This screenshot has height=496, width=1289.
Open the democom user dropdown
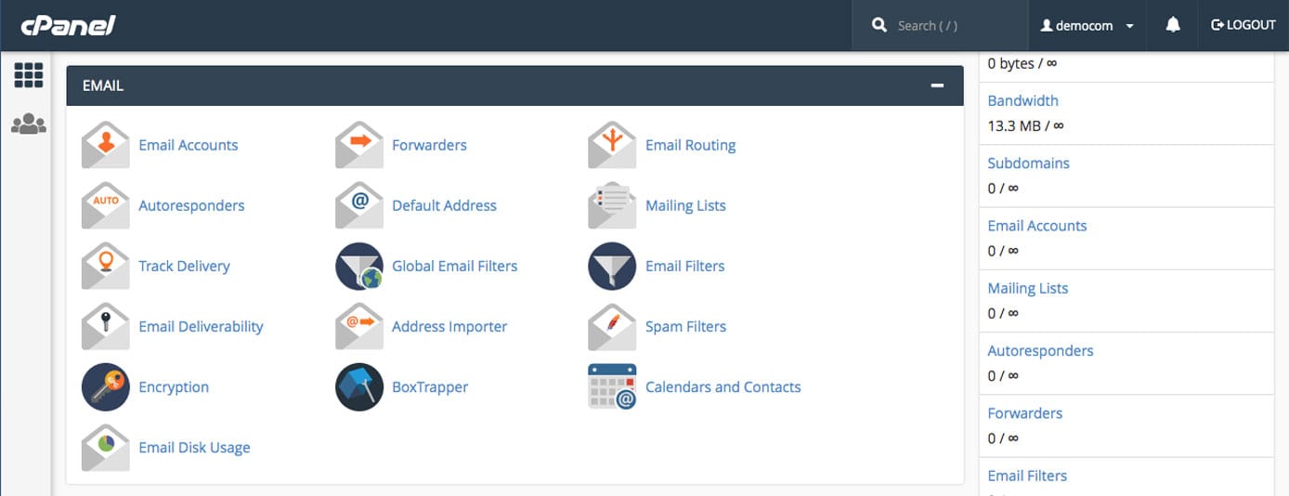(x=1087, y=26)
